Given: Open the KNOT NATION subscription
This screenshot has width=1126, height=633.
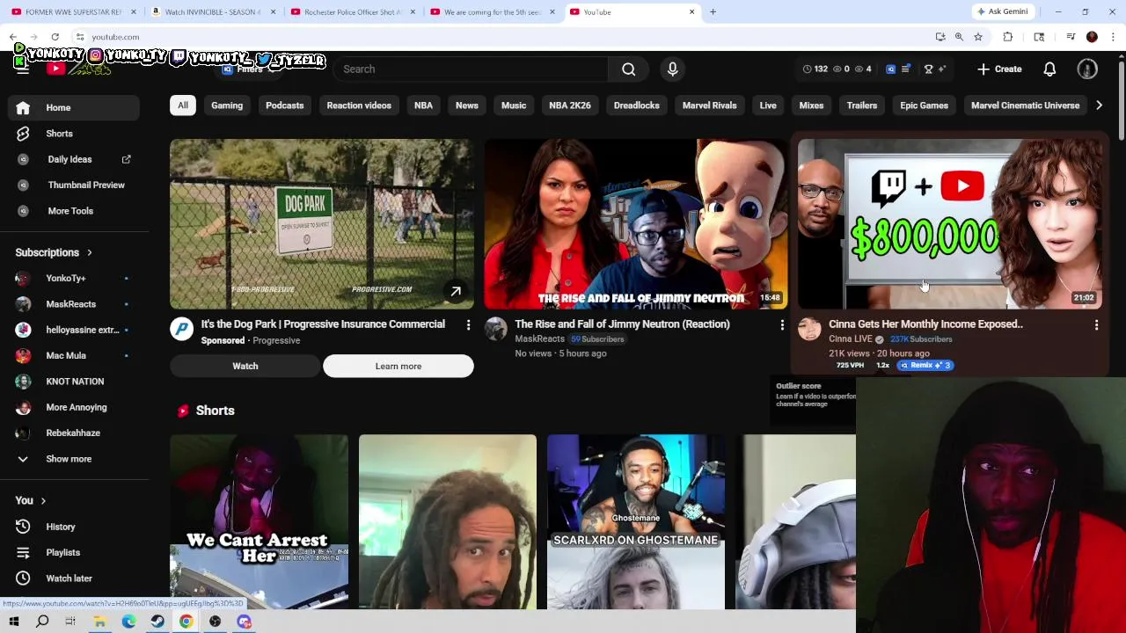Looking at the screenshot, I should (x=74, y=382).
